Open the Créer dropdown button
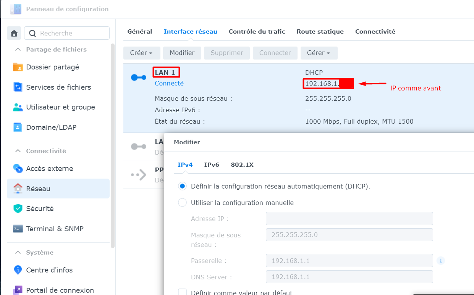Viewport: 474px width, 295px height. pyautogui.click(x=141, y=53)
